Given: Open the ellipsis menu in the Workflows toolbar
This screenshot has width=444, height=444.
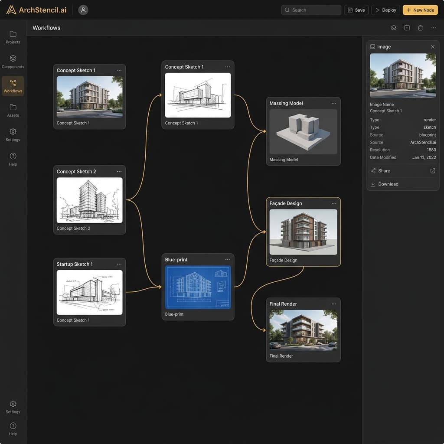Looking at the screenshot, I should click(433, 27).
